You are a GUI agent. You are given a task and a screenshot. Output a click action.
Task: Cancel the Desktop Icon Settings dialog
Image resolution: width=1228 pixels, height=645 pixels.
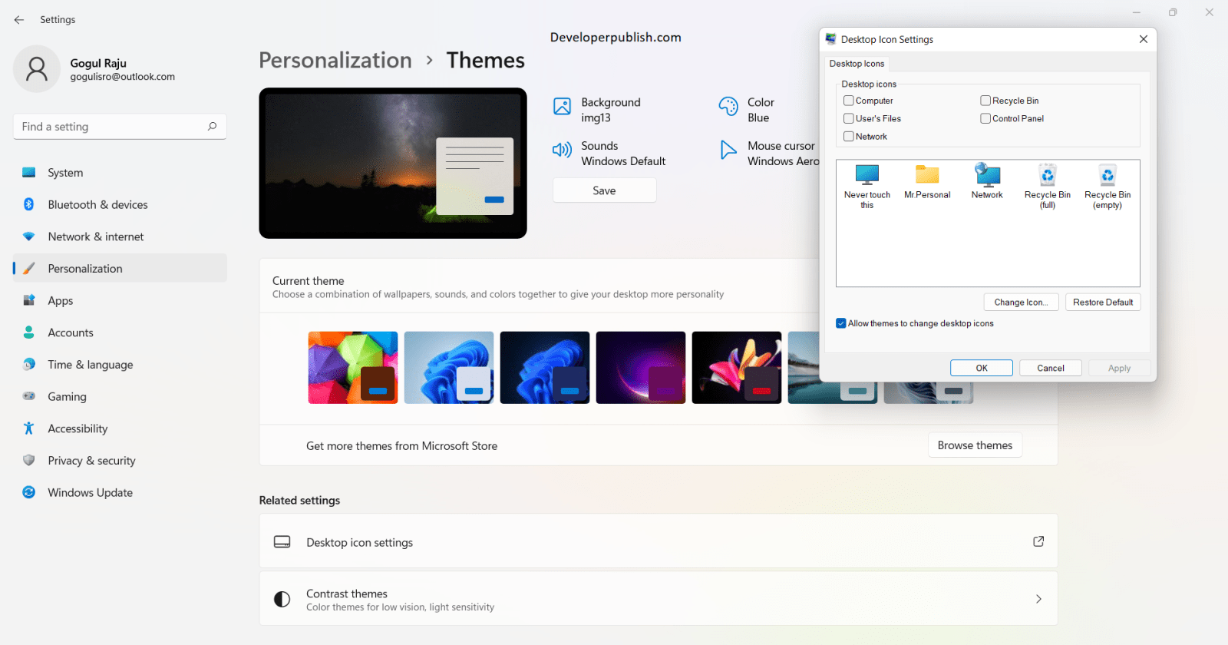(x=1051, y=368)
